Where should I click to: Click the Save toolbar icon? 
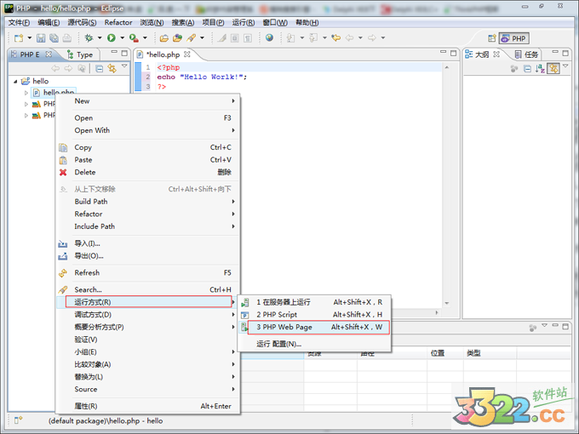pos(41,38)
